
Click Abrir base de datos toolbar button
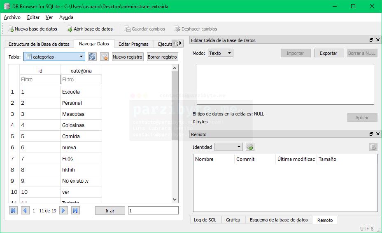pyautogui.click(x=90, y=29)
